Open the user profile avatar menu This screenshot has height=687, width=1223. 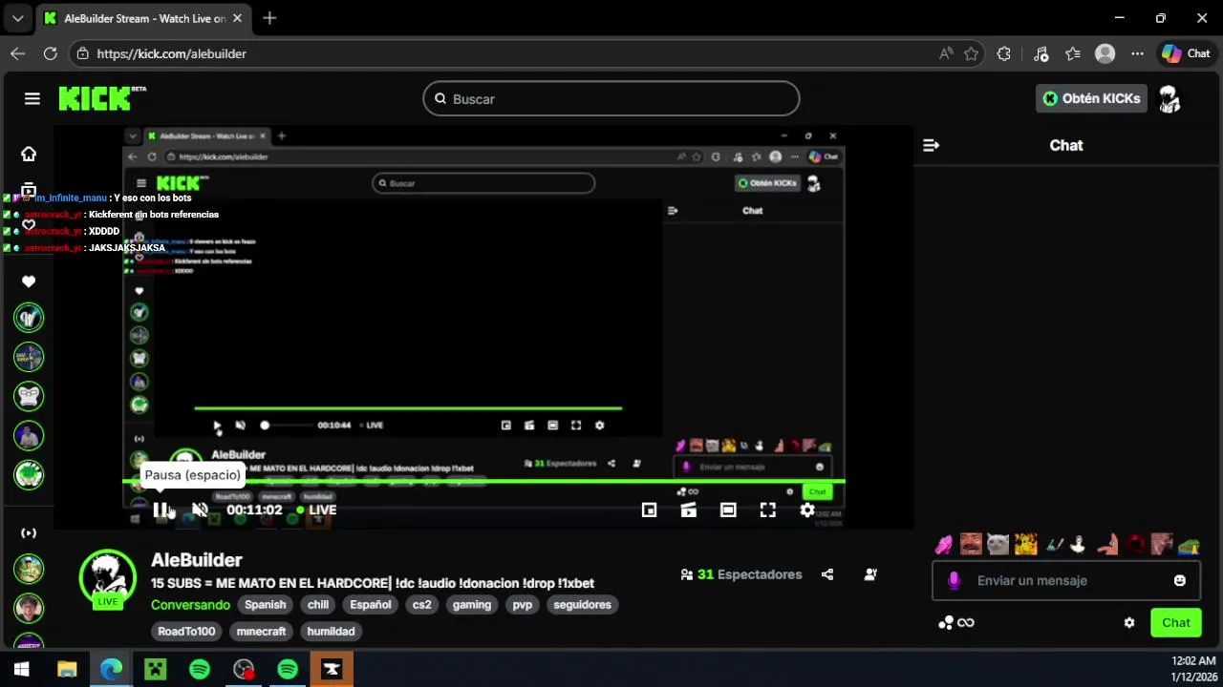click(1169, 98)
